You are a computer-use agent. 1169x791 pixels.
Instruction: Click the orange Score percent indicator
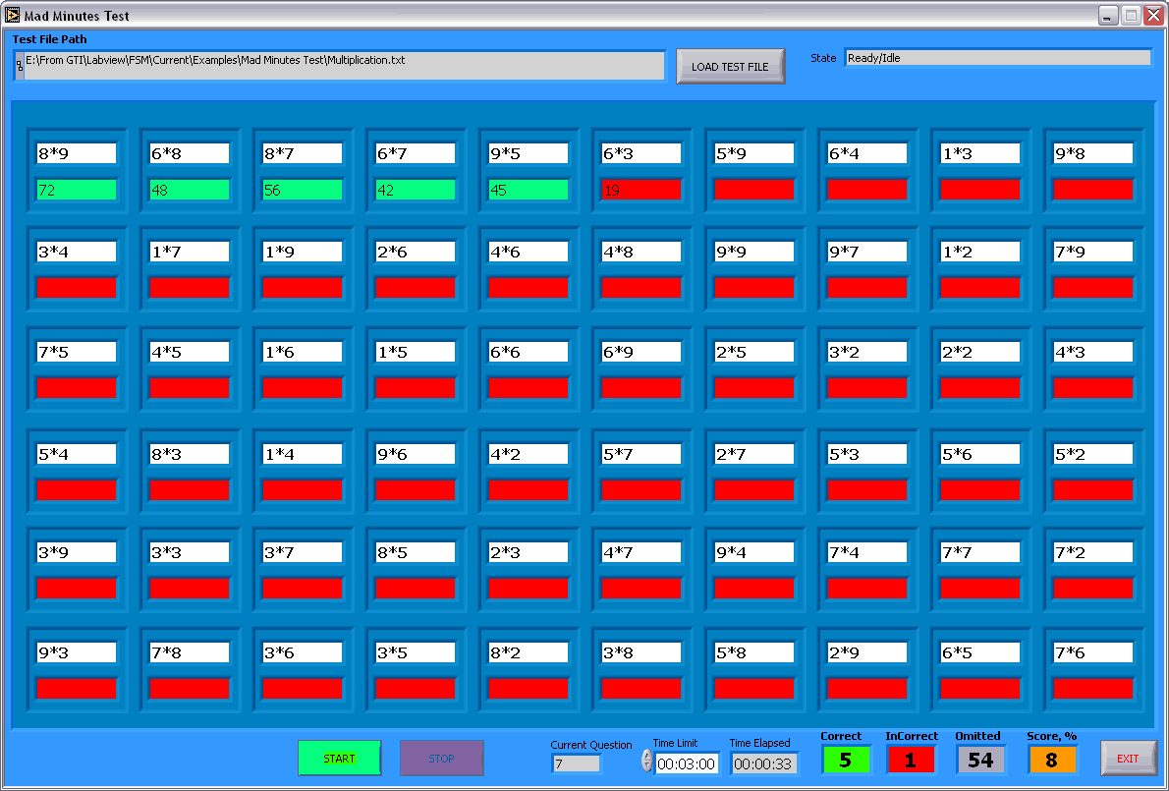(x=1052, y=760)
